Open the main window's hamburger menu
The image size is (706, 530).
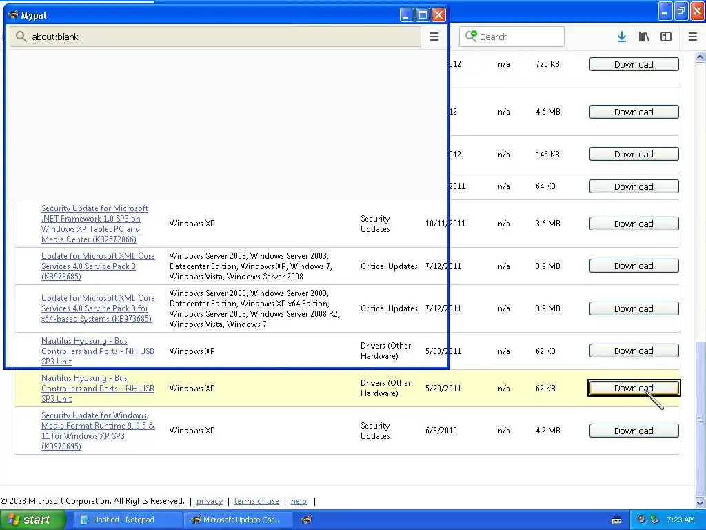693,37
